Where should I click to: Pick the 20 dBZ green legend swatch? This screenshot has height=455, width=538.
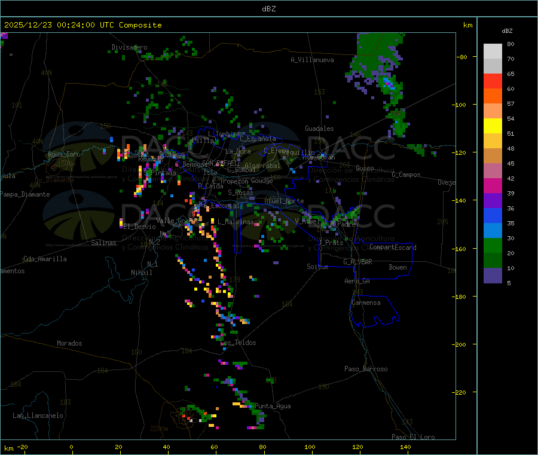[x=493, y=245]
